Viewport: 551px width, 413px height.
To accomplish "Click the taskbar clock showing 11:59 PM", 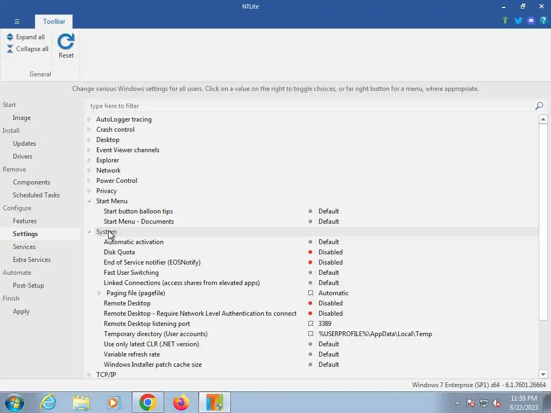I will (524, 403).
